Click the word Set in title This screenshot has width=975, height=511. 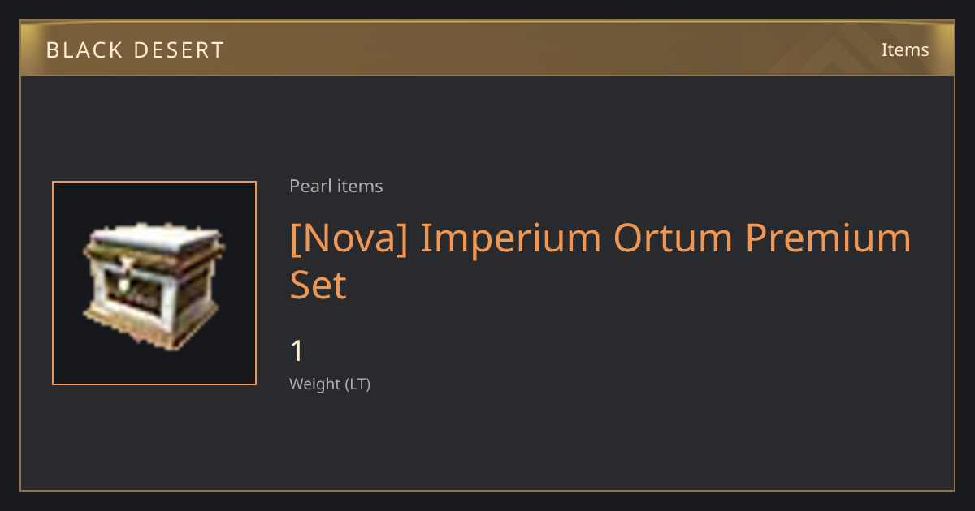[318, 285]
